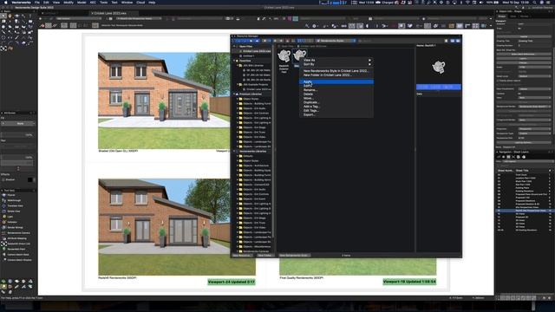Choose New Folder in Cricket Lane 2022

click(336, 75)
